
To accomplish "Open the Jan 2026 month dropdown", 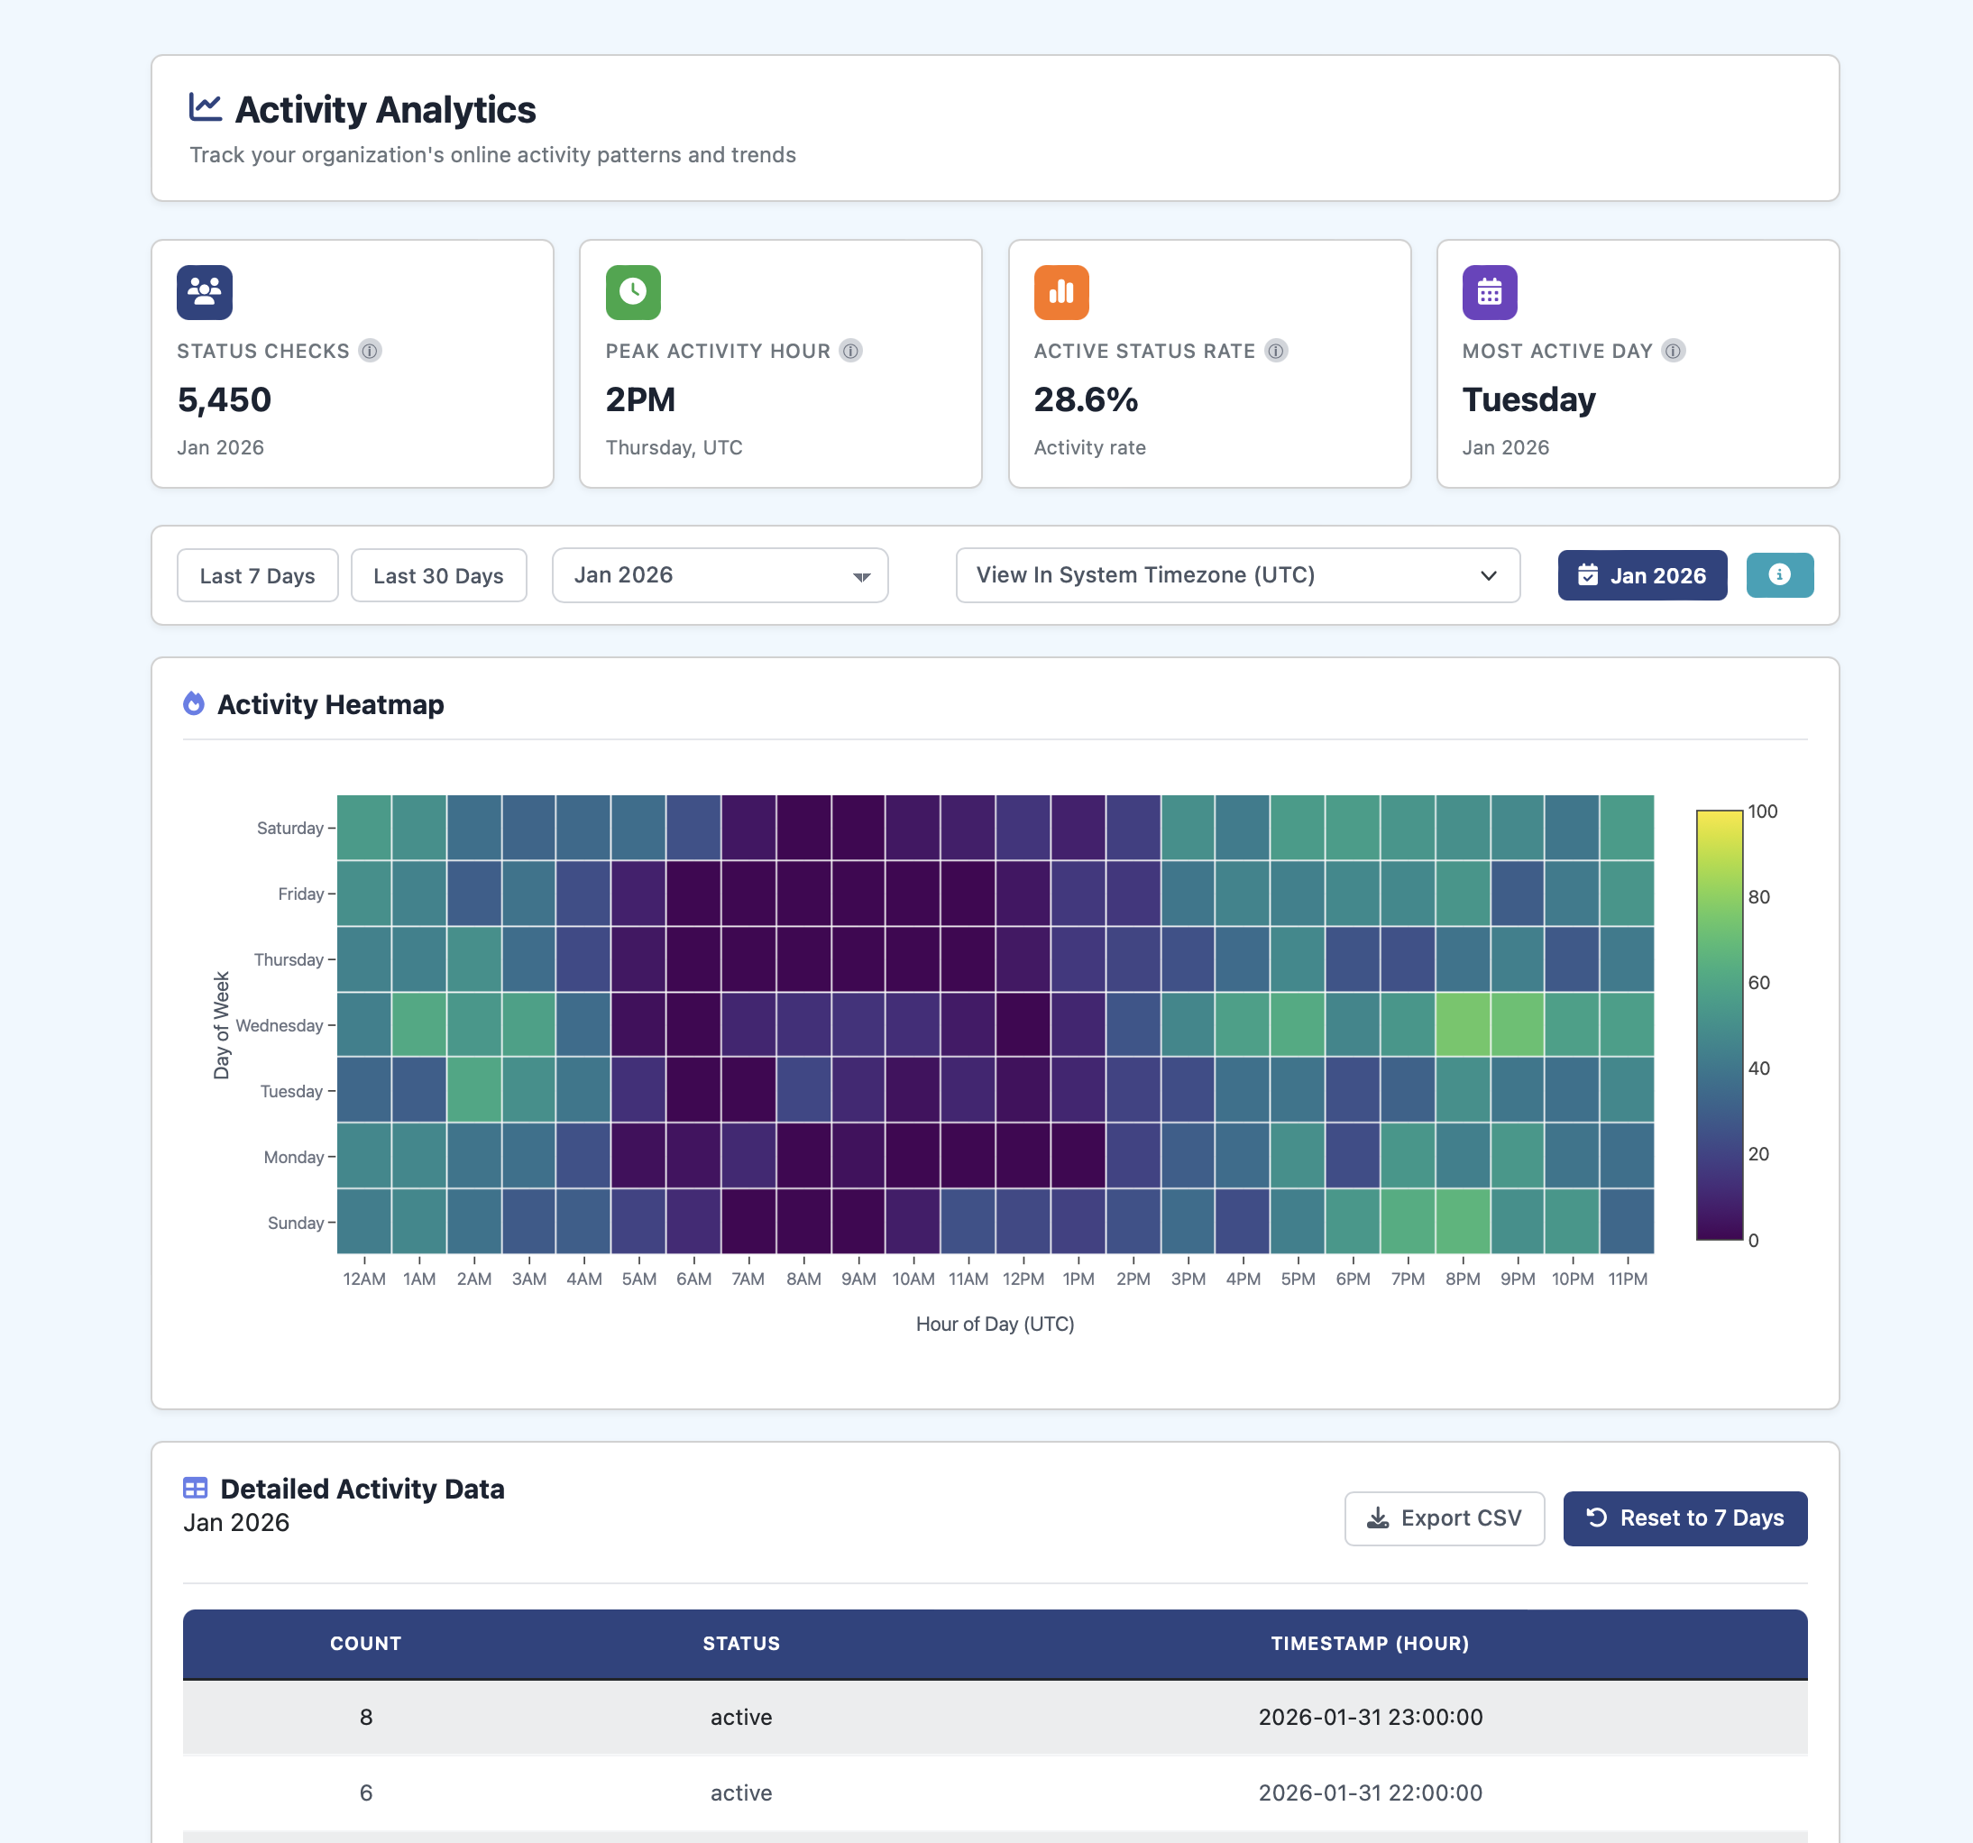I will [x=720, y=574].
